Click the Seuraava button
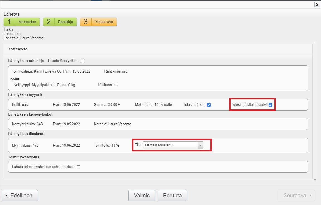This screenshot has height=205, width=321. coord(297,196)
